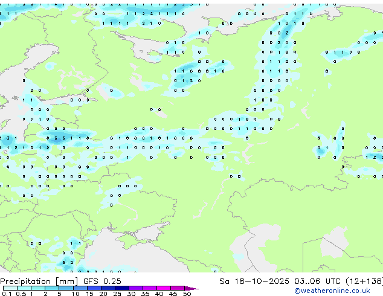Click the 0.5–1 mm legend swatch
The image size is (383, 296).
[24, 288]
